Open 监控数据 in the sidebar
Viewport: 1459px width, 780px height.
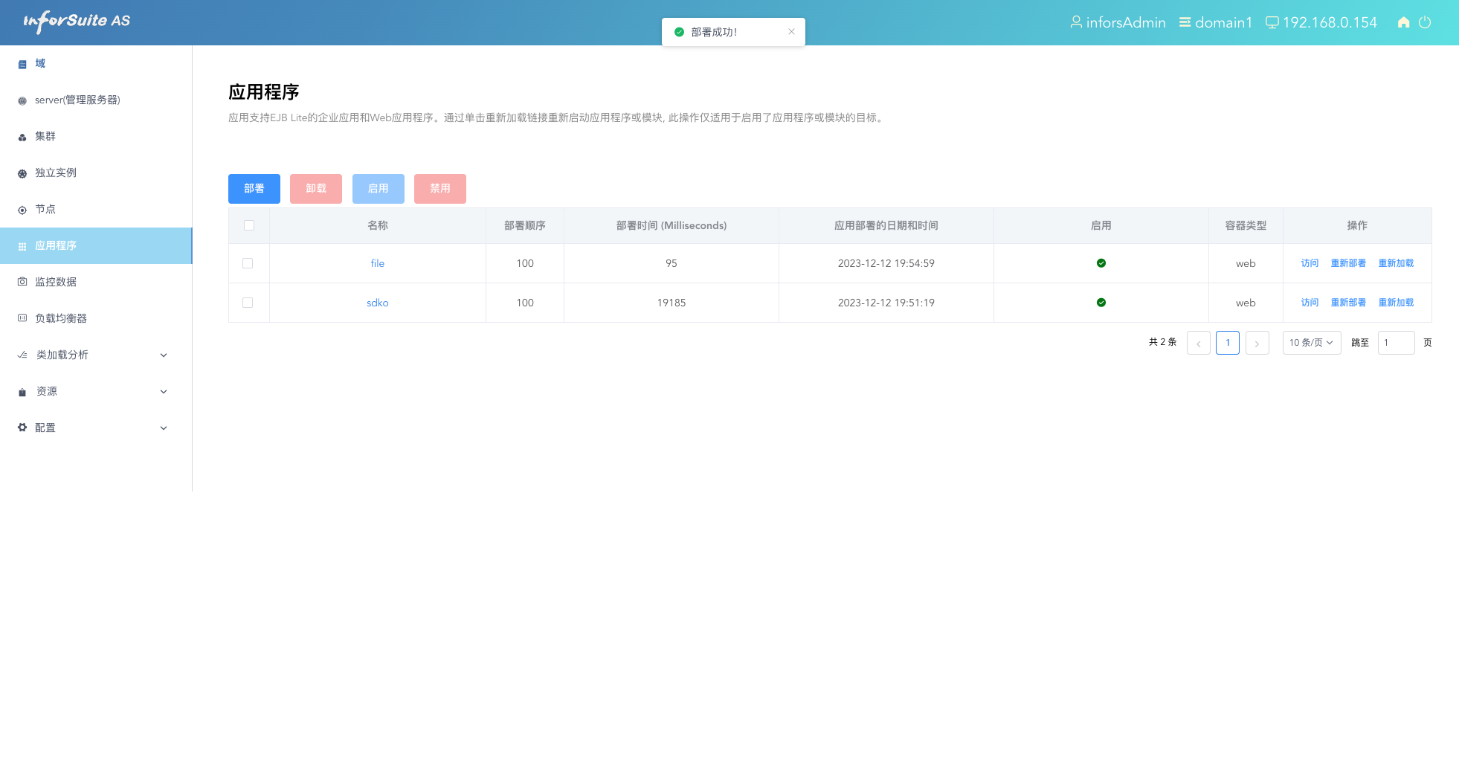coord(56,282)
